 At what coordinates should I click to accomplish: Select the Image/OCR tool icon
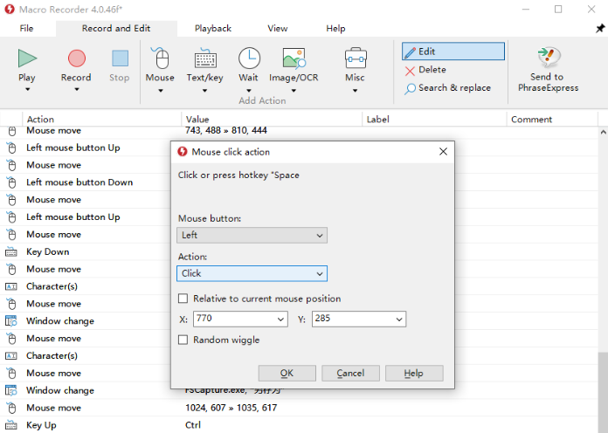pyautogui.click(x=294, y=58)
